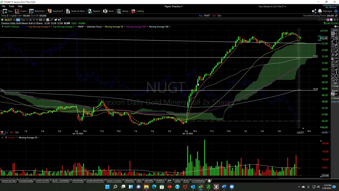The image size is (339, 191).
Task: Open the notifications bell icon
Action: coord(320,11)
